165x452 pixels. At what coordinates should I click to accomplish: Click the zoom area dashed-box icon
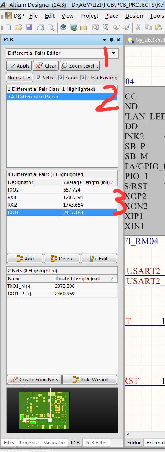[106, 28]
